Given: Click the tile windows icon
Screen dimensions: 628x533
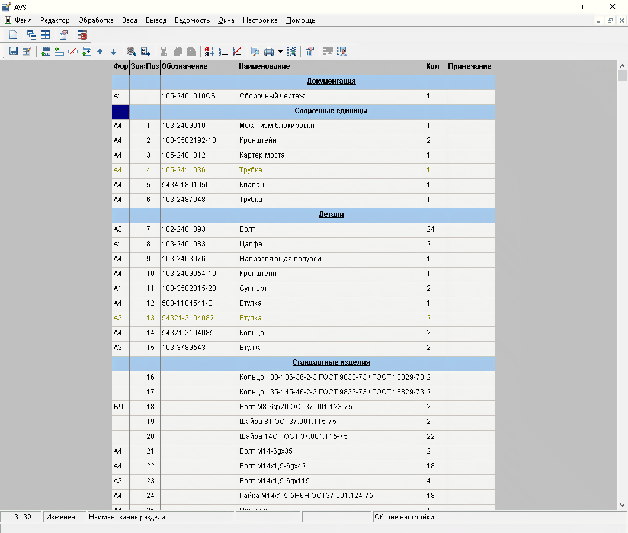Looking at the screenshot, I should (x=45, y=35).
